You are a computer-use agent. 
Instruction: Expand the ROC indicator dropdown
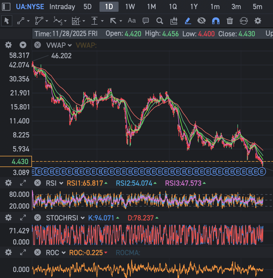click(64, 253)
